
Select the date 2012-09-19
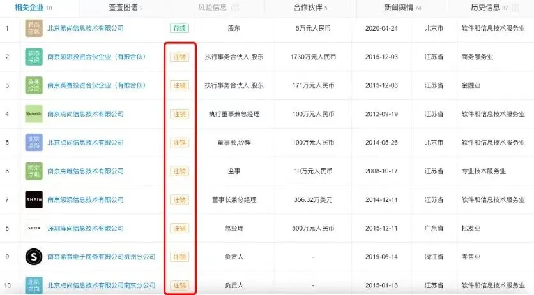tap(381, 114)
